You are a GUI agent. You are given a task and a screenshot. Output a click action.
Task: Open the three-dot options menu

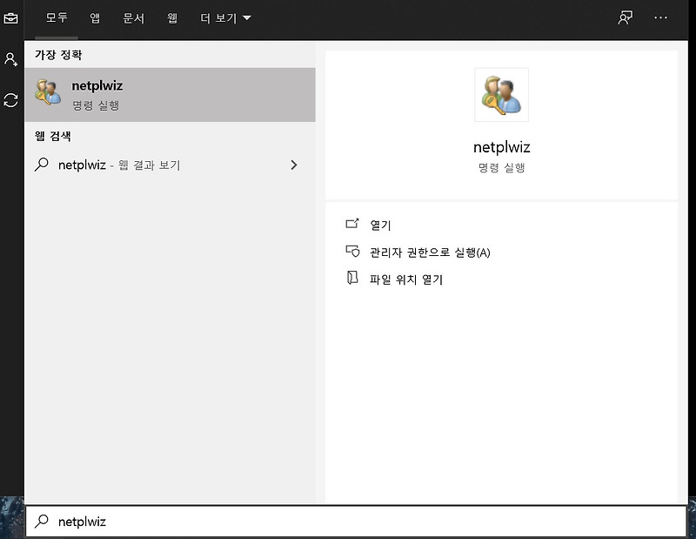point(660,17)
